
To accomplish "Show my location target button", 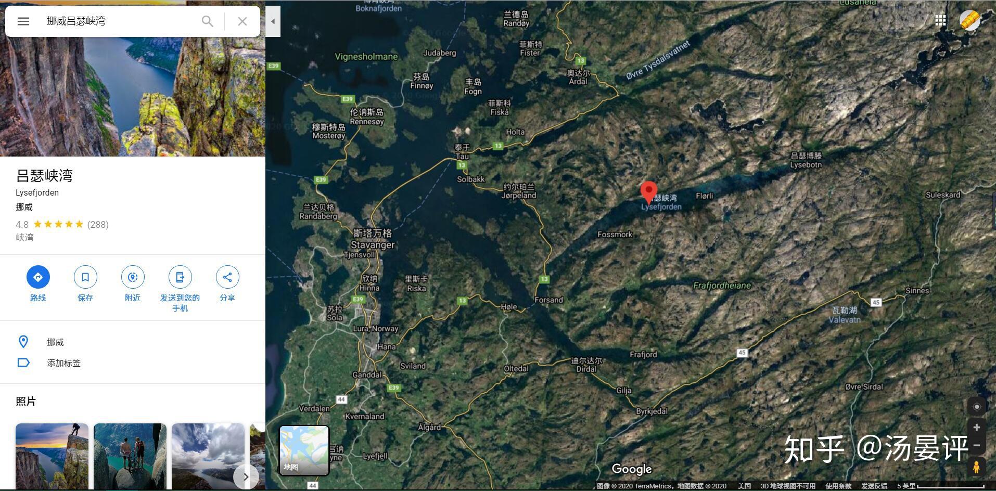I will 977,407.
